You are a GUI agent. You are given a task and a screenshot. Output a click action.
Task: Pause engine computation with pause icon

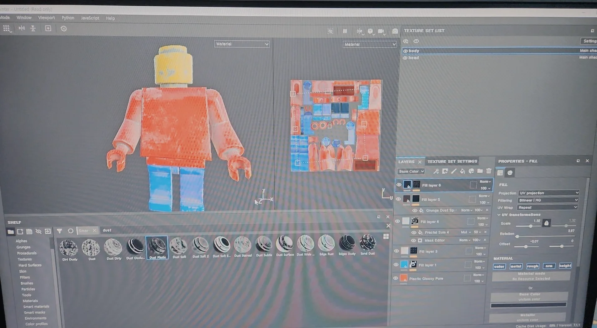pyautogui.click(x=345, y=31)
